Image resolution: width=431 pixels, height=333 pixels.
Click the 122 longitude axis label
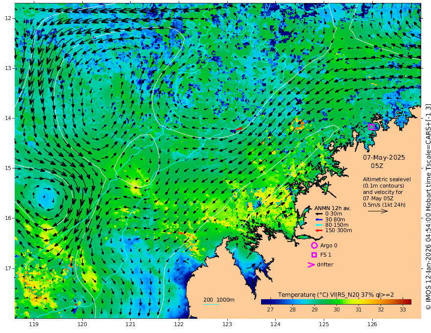(x=179, y=324)
